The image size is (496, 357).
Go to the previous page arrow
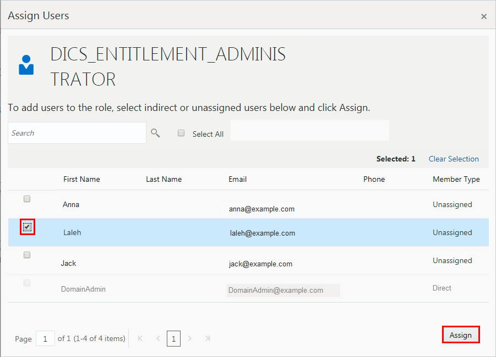(158, 338)
